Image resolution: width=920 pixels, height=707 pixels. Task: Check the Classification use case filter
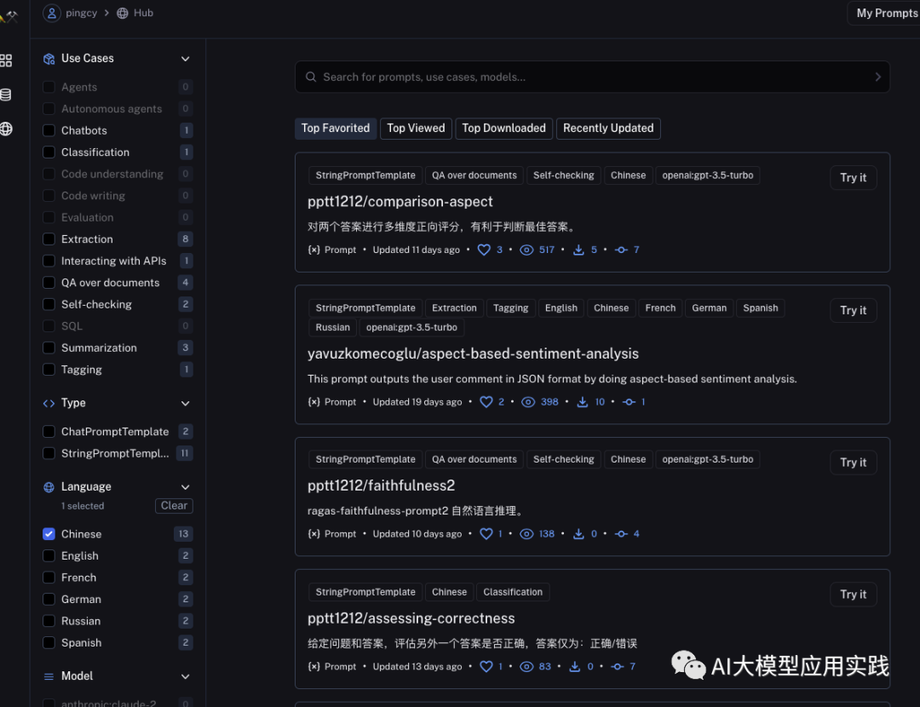coord(49,152)
